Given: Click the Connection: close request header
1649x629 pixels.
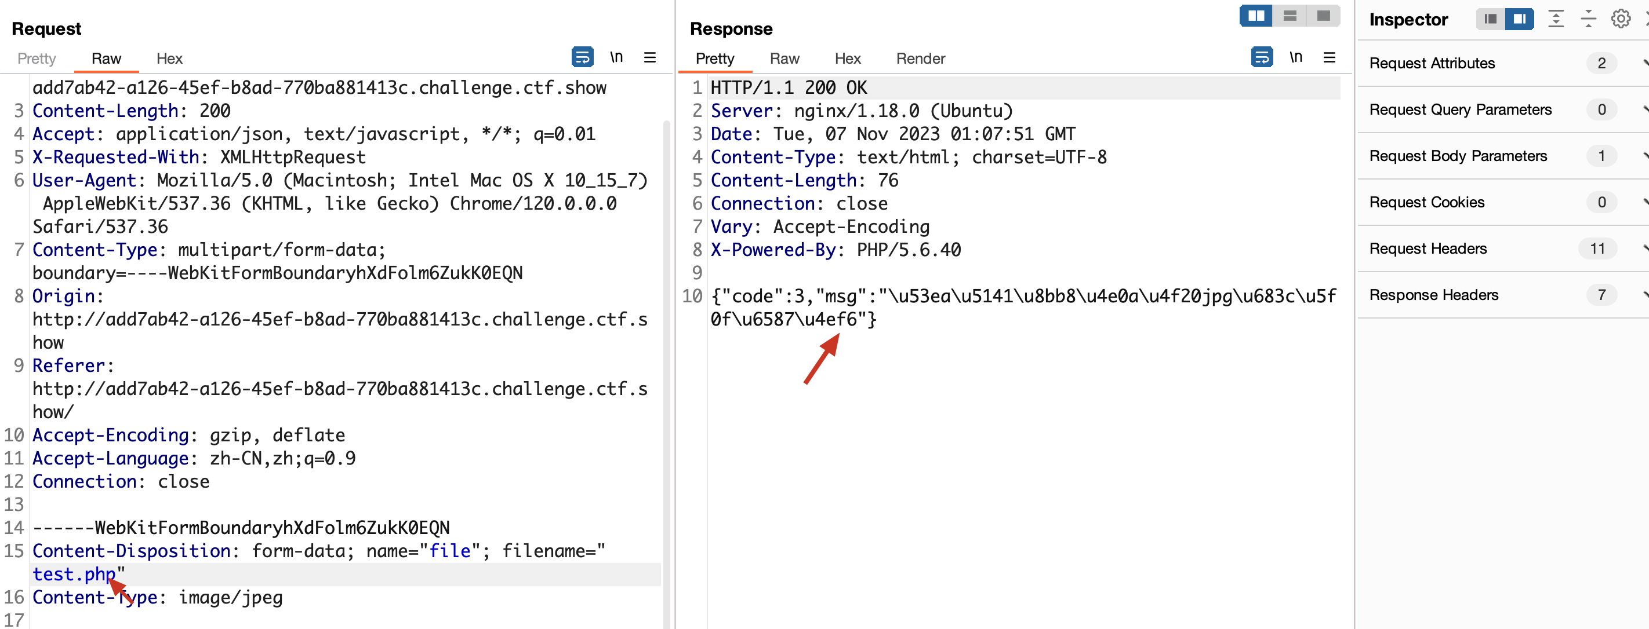Looking at the screenshot, I should point(121,481).
